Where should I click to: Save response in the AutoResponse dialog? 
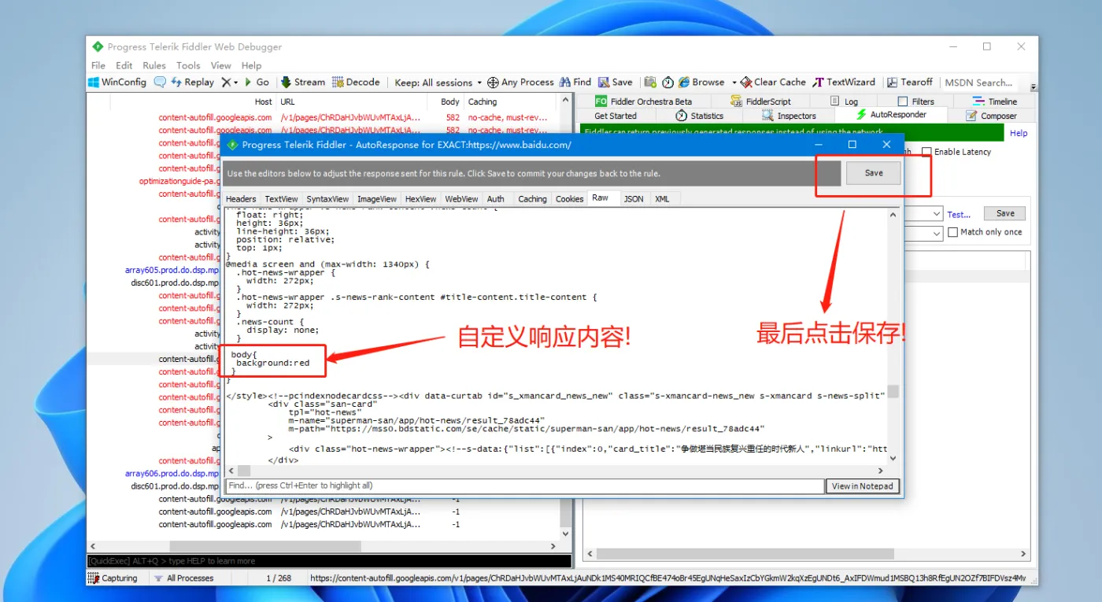tap(874, 173)
